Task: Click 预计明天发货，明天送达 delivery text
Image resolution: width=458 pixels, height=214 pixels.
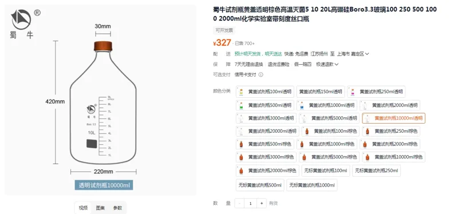Action: coord(258,54)
